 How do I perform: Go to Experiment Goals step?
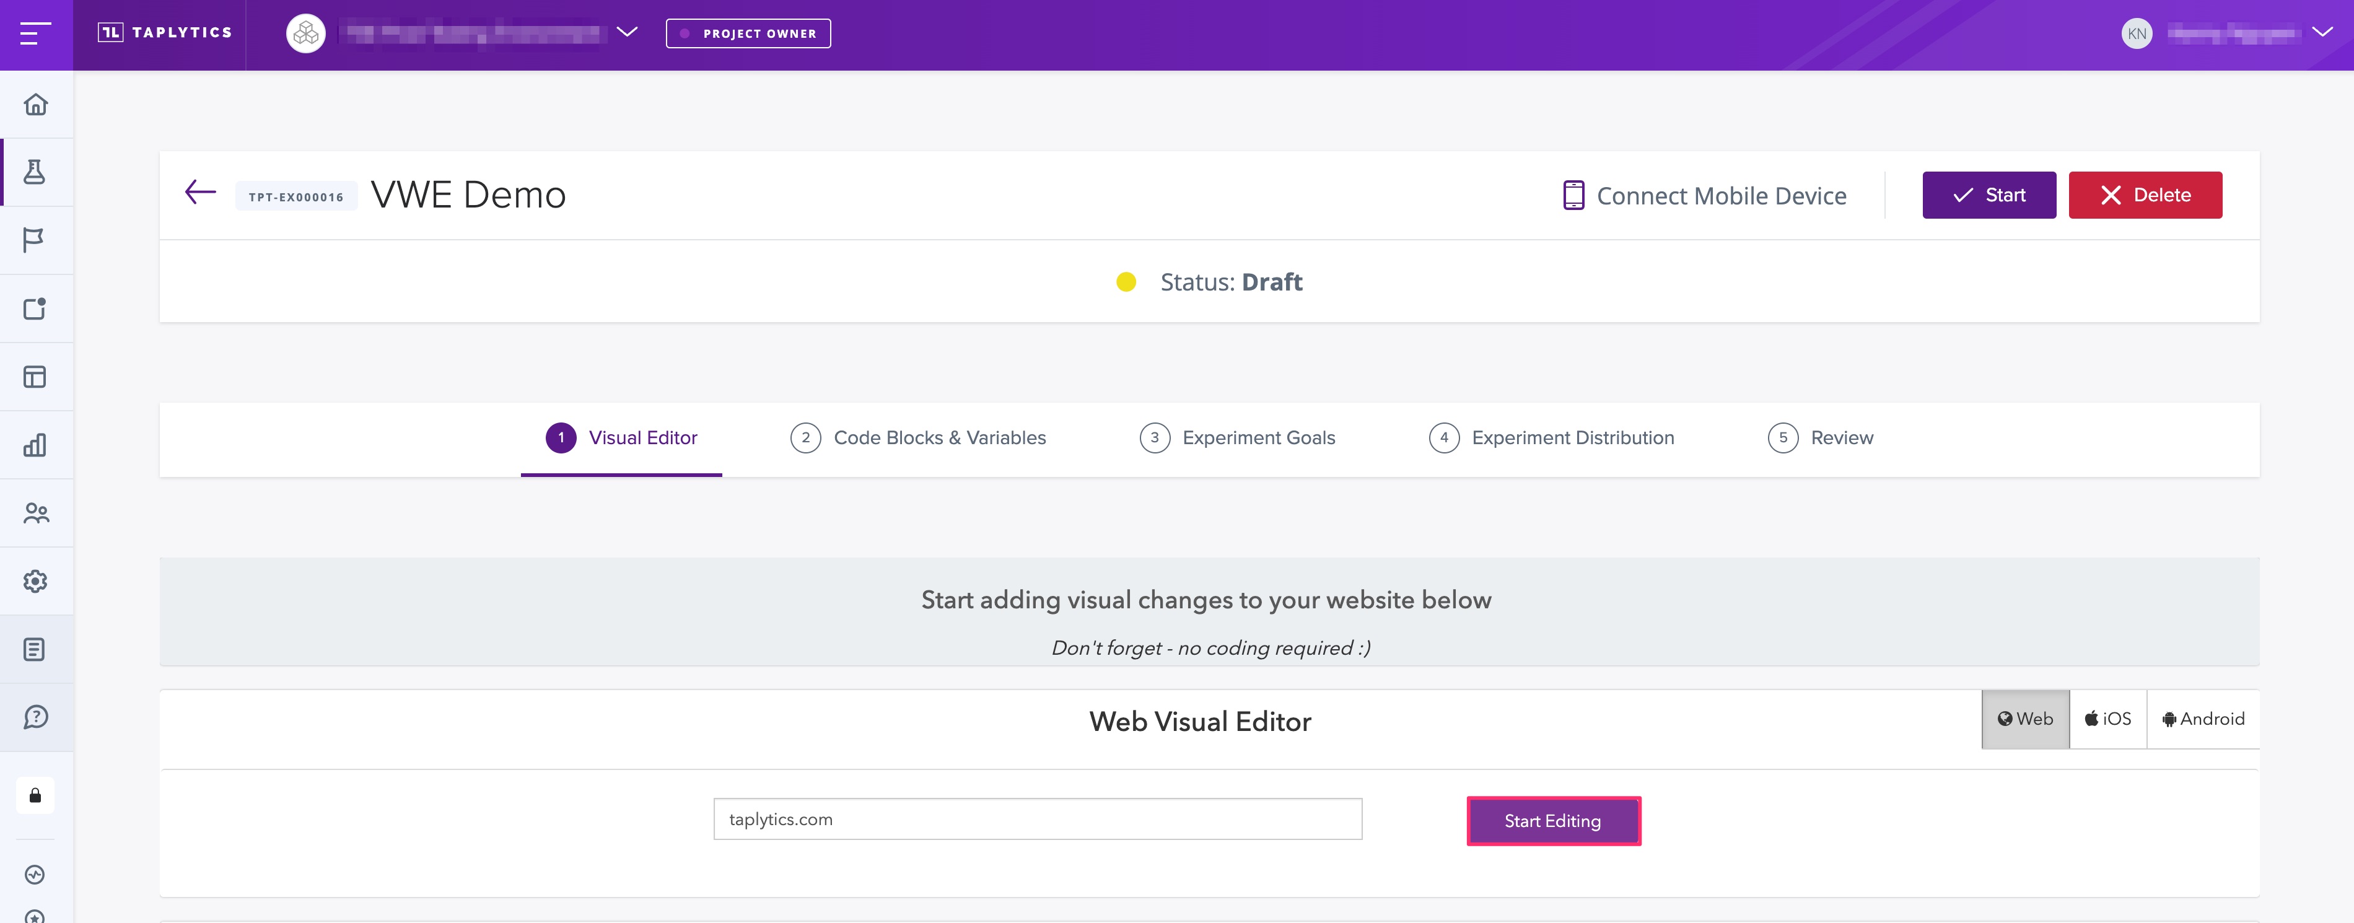click(1237, 438)
